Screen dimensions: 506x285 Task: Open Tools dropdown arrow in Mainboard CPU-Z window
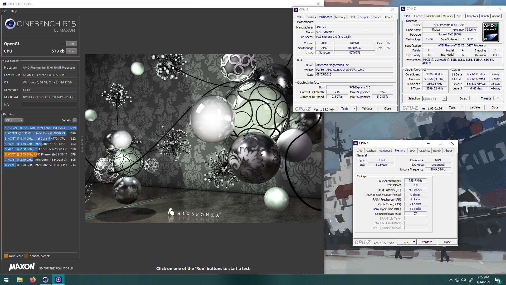(x=354, y=108)
